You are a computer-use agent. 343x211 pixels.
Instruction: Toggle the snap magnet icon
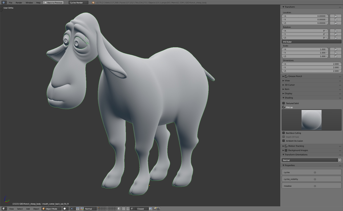(x=128, y=209)
